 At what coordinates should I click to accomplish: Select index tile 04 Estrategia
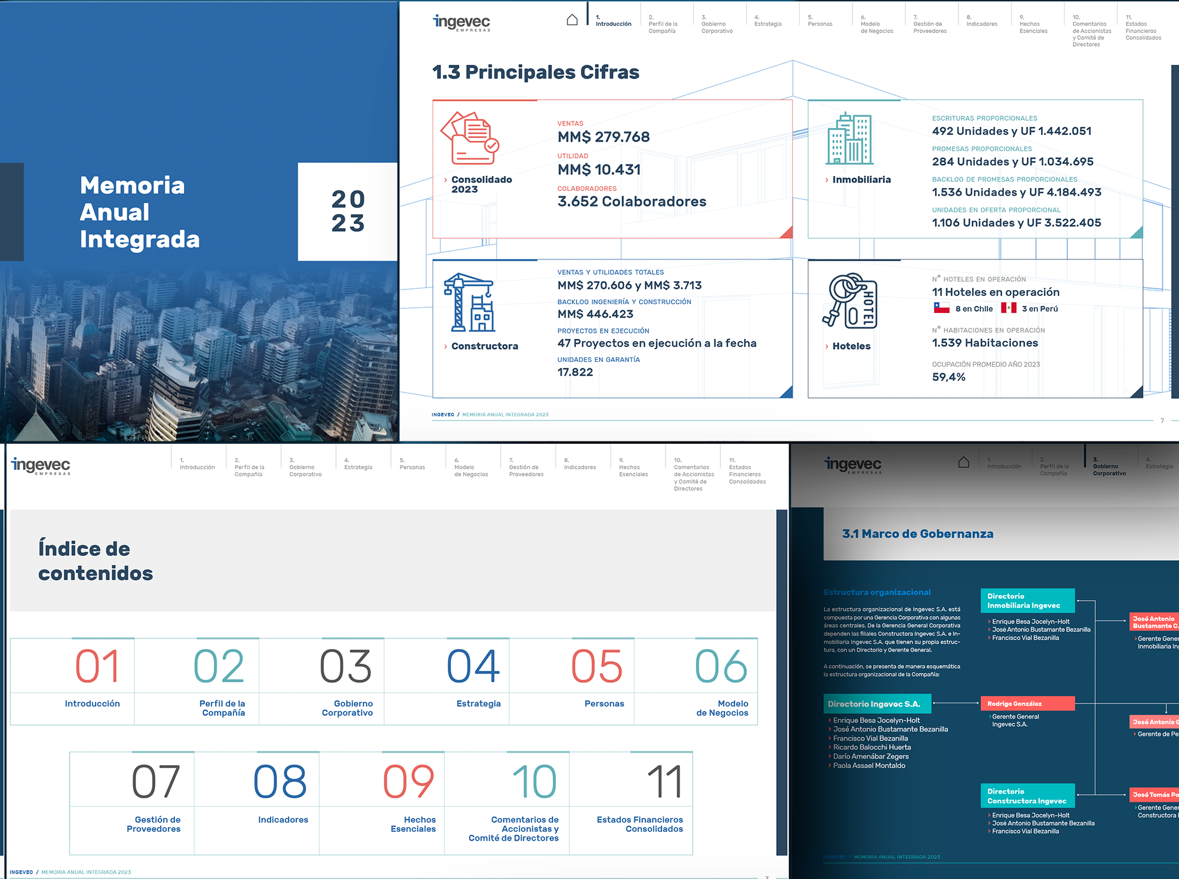click(447, 681)
